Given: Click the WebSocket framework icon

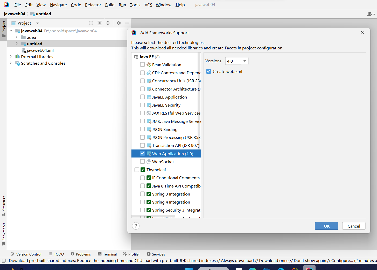Looking at the screenshot, I should pyautogui.click(x=149, y=162).
